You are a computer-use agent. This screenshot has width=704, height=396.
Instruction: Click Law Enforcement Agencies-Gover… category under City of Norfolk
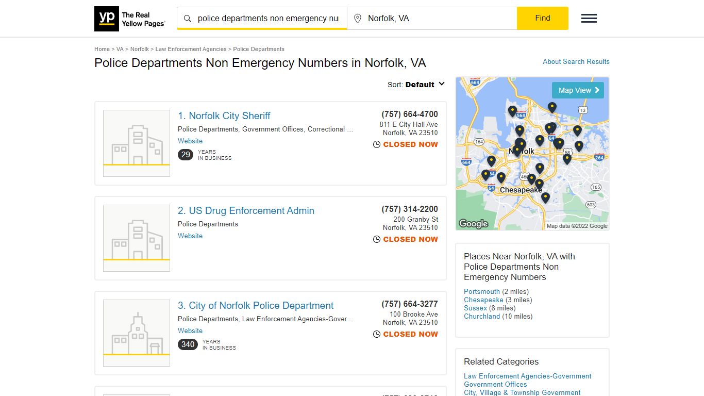298,319
